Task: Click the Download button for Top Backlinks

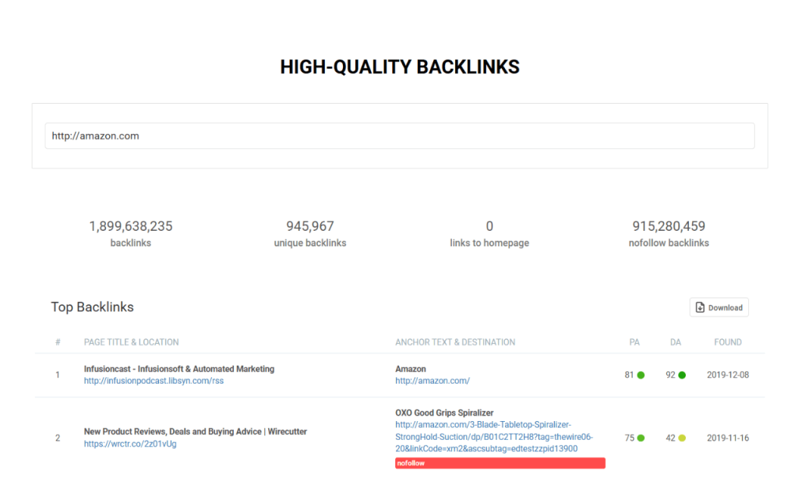Action: click(x=719, y=306)
